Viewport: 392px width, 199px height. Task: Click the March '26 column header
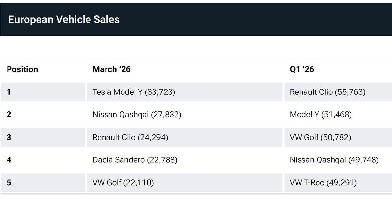click(x=112, y=69)
